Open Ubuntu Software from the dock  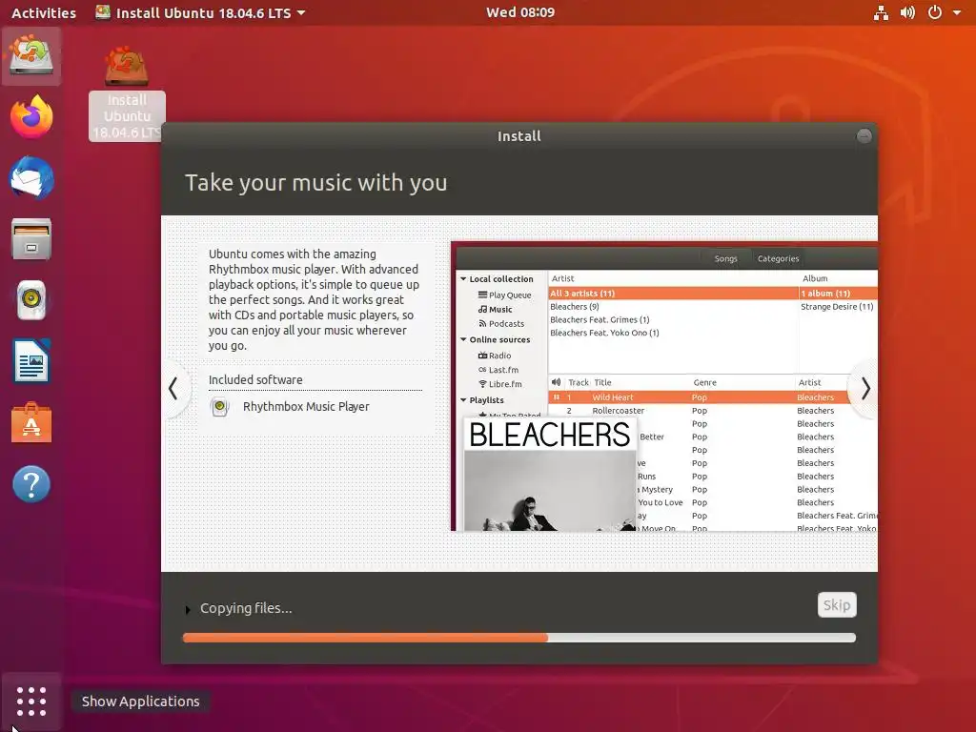pyautogui.click(x=31, y=422)
